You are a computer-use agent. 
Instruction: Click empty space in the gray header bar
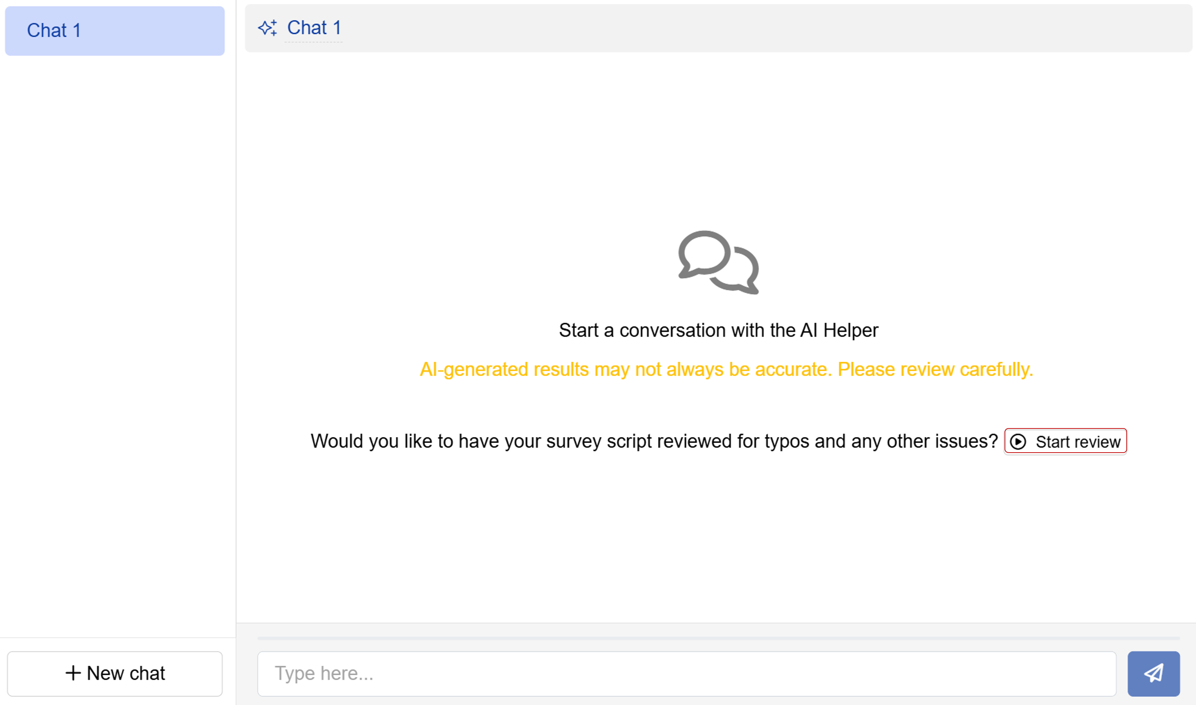(x=760, y=28)
